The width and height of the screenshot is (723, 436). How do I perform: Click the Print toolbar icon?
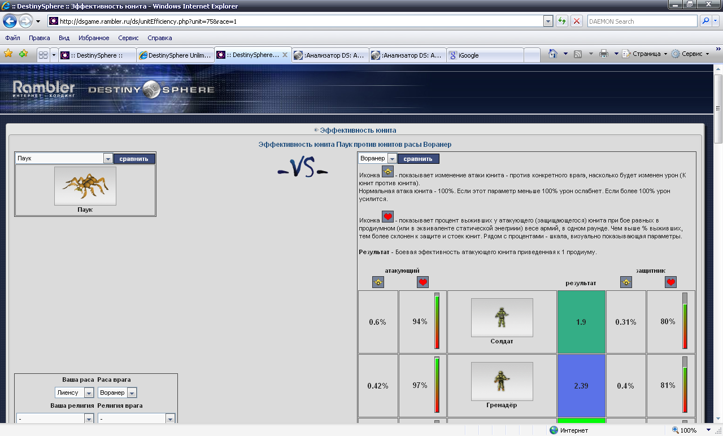click(603, 54)
